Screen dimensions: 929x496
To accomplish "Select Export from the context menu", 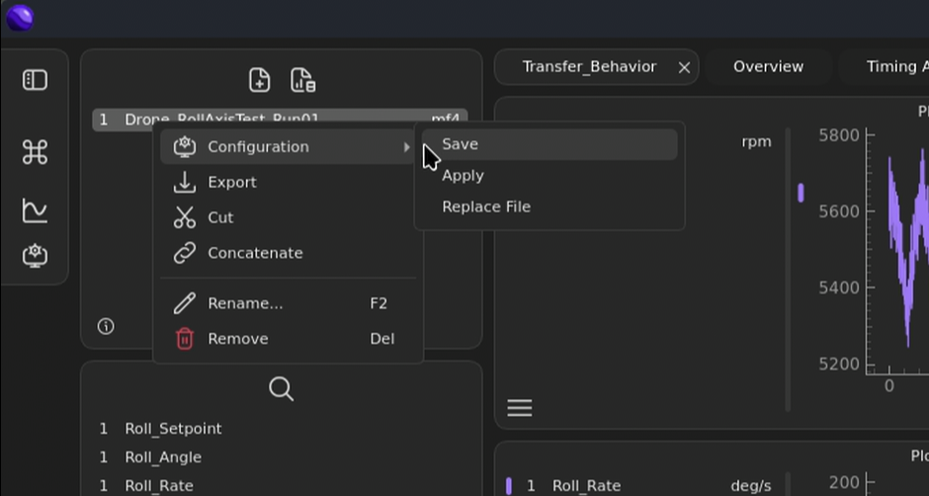I will click(x=232, y=183).
